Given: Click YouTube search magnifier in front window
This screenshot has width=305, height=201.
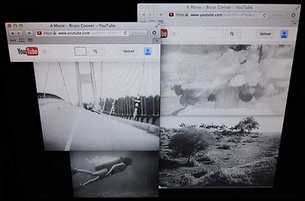Looking at the screenshot, I should point(95,51).
